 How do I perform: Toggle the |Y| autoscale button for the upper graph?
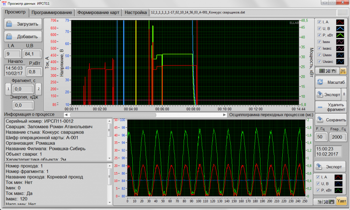343,71
